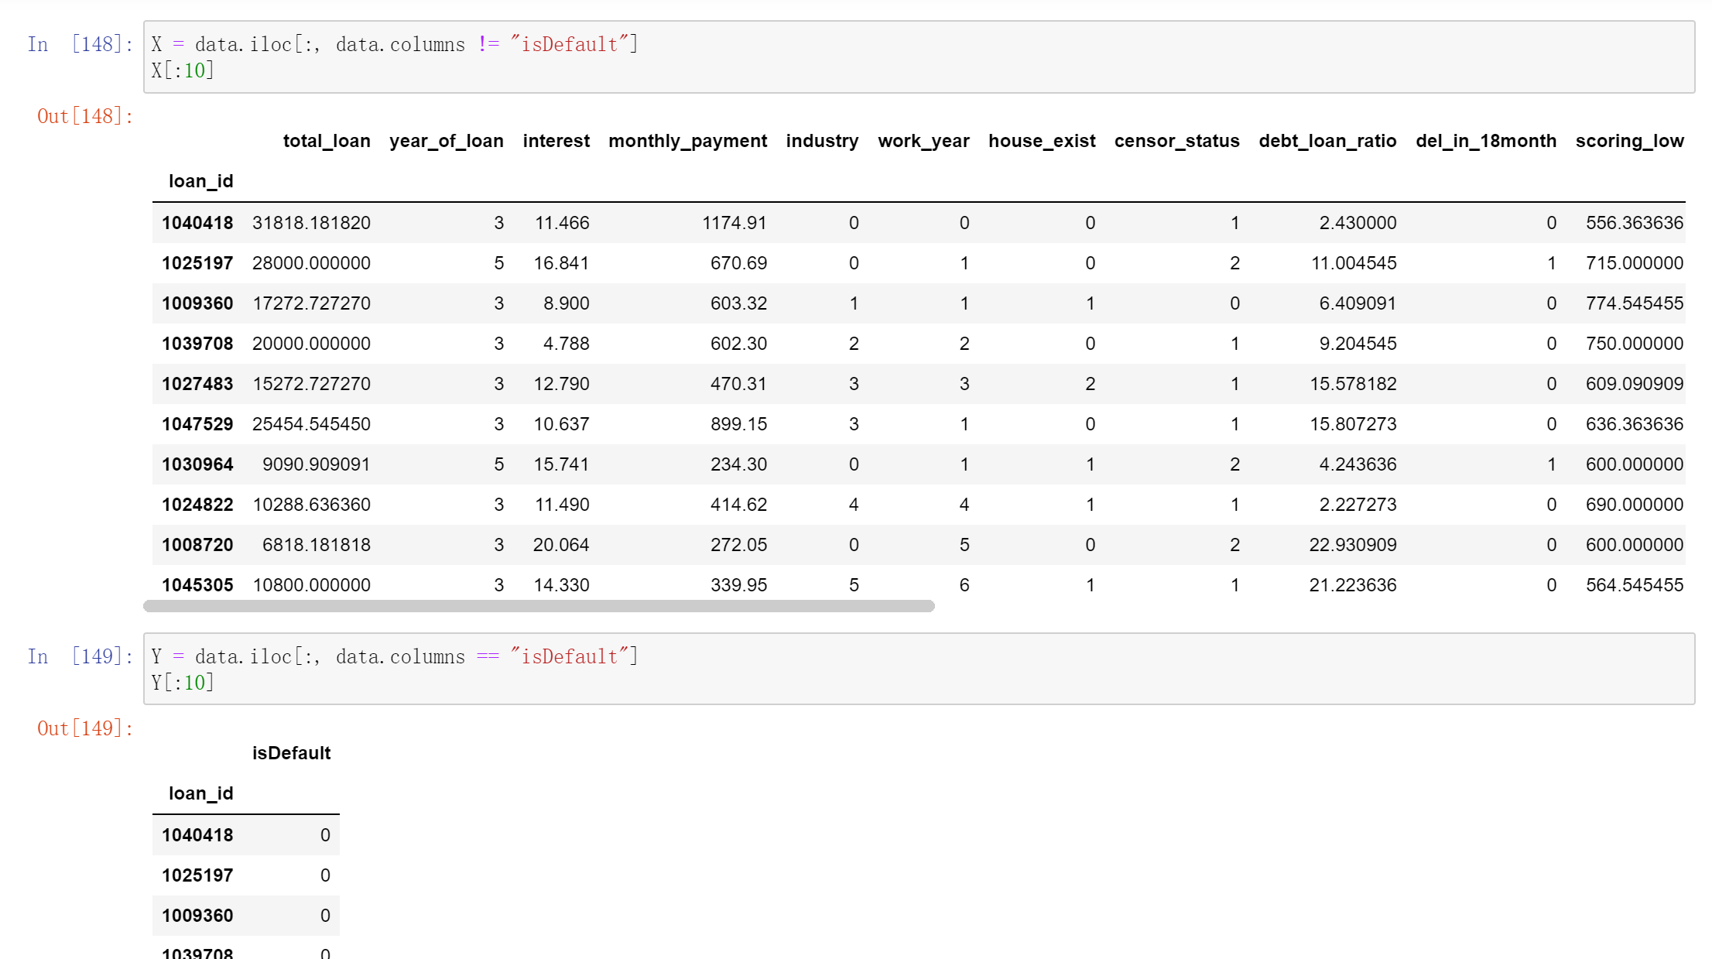Click the Out[148] output prompt
The height and width of the screenshot is (959, 1712).
tap(85, 116)
